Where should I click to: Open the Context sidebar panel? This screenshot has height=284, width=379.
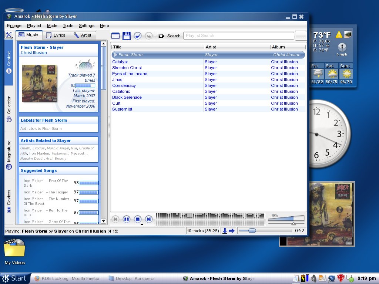click(9, 62)
